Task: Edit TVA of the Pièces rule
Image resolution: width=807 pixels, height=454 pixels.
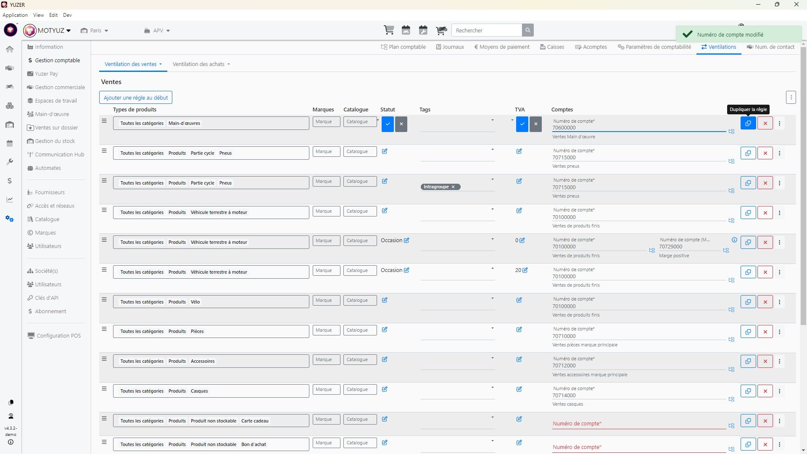Action: point(519,330)
